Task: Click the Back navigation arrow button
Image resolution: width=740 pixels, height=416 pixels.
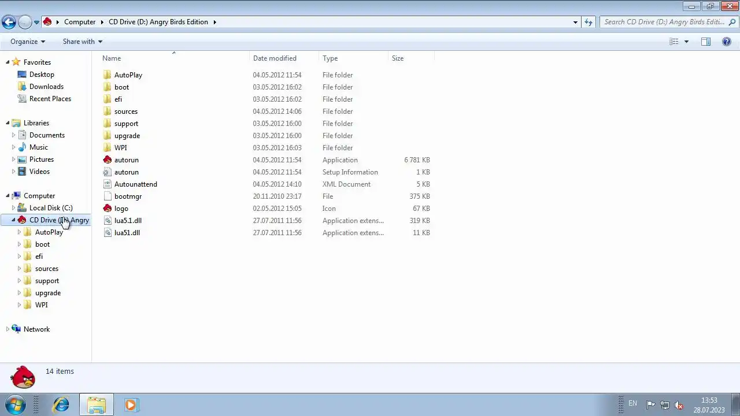Action: [x=9, y=22]
